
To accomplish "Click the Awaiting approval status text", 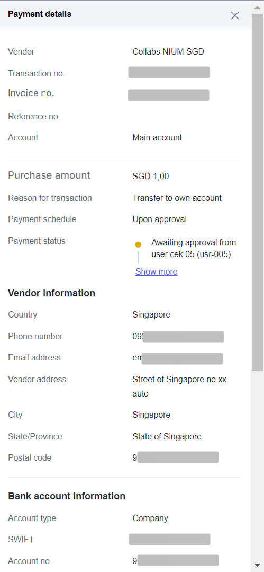I will (x=194, y=249).
